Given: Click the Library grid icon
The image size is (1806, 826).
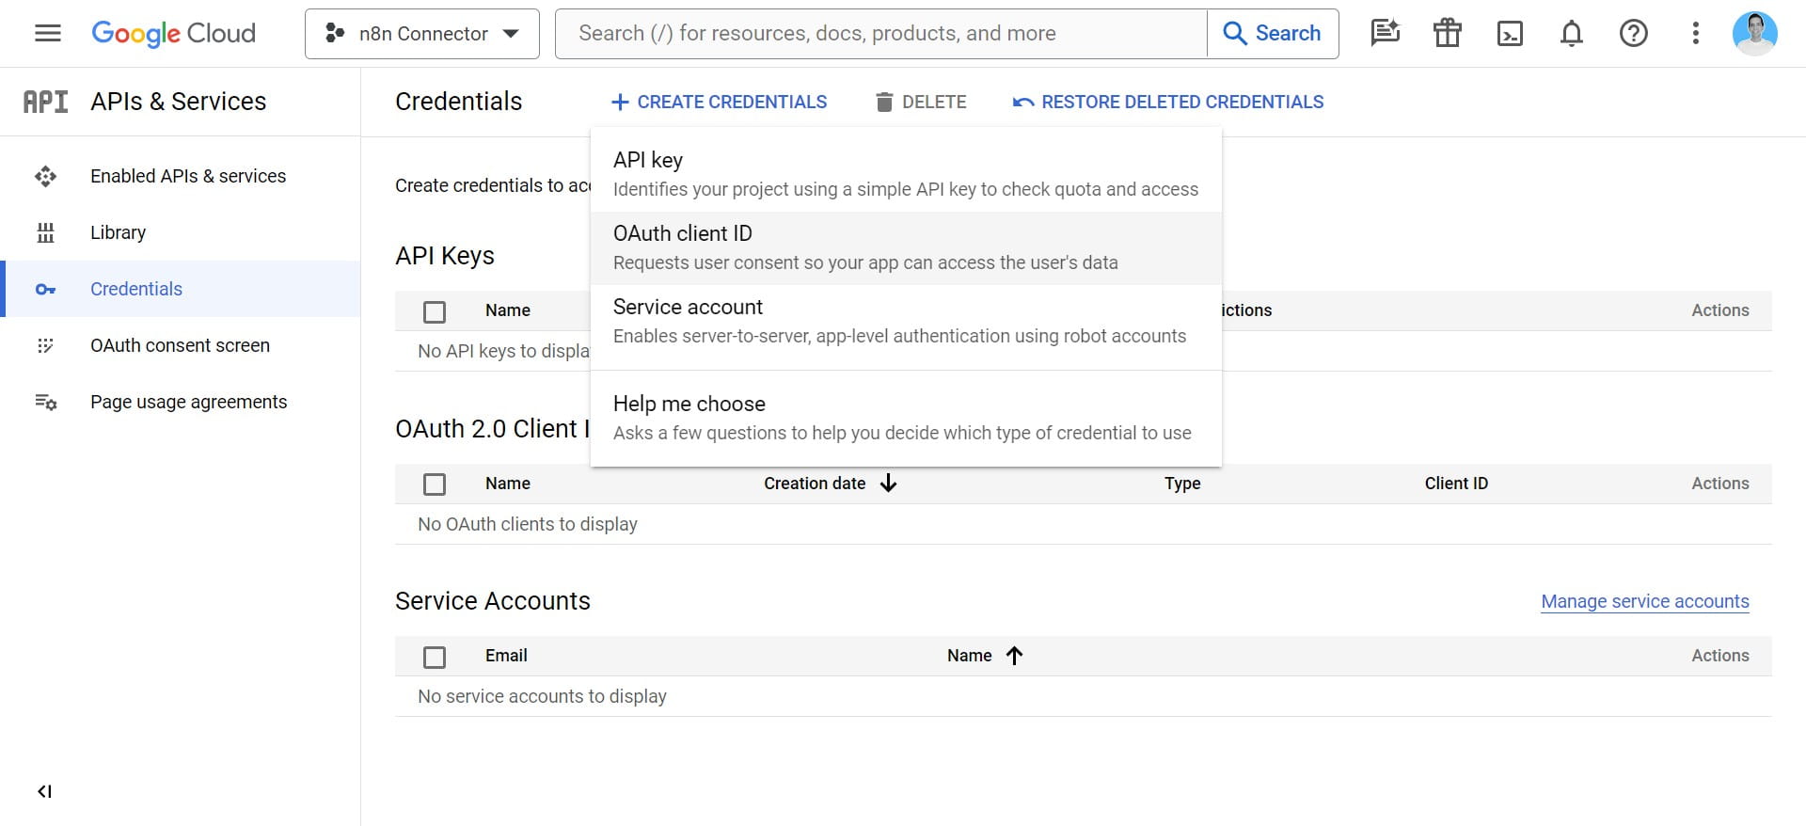Looking at the screenshot, I should point(45,232).
